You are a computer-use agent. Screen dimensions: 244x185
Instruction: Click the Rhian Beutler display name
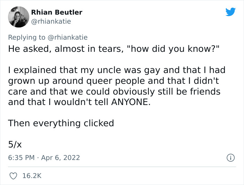pyautogui.click(x=57, y=13)
